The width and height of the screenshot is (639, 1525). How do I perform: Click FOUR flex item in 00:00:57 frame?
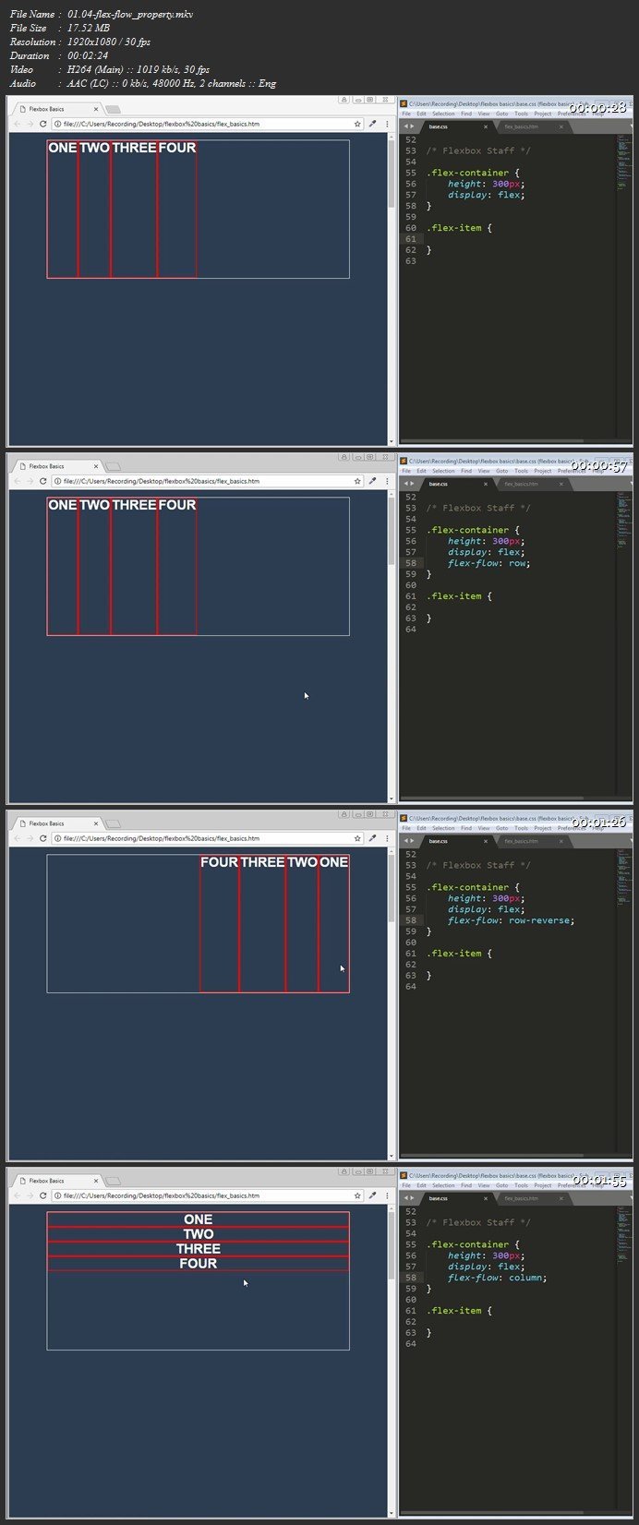(177, 566)
